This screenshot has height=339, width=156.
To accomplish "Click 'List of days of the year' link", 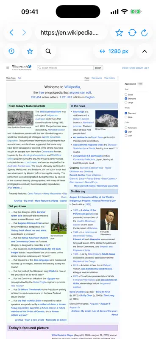I will (x=104, y=311).
